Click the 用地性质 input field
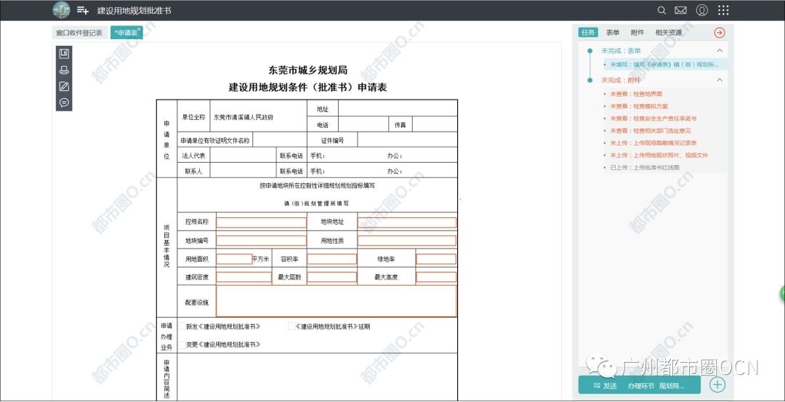The height and width of the screenshot is (402, 785). tap(407, 241)
